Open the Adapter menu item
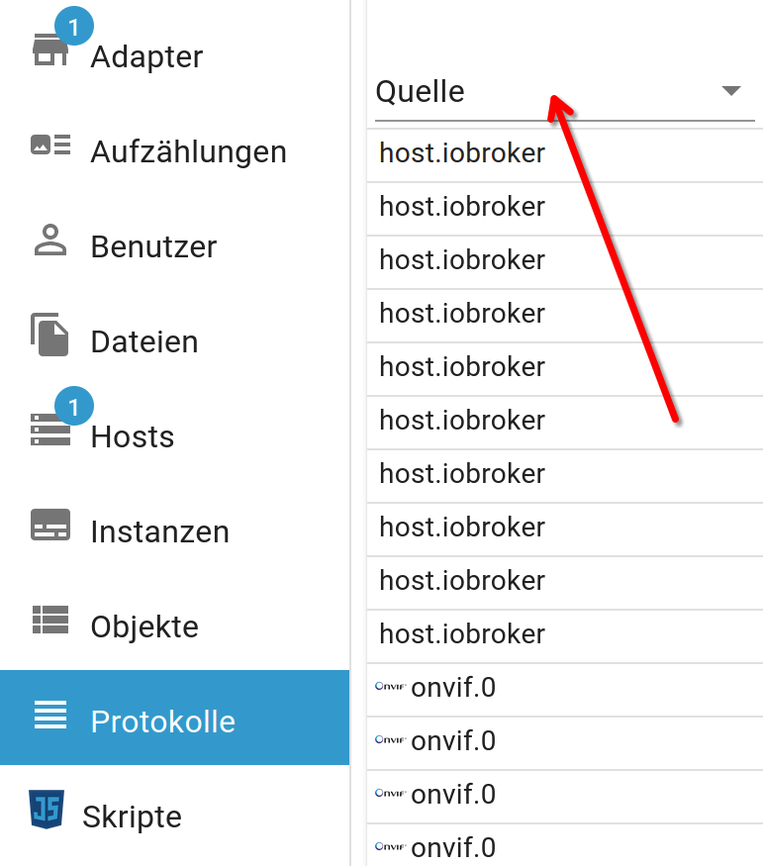This screenshot has height=866, width=763. coord(146,56)
